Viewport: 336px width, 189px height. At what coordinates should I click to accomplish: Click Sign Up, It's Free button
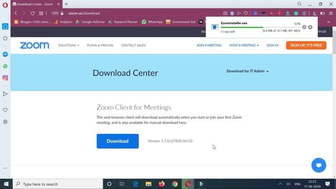click(x=306, y=46)
